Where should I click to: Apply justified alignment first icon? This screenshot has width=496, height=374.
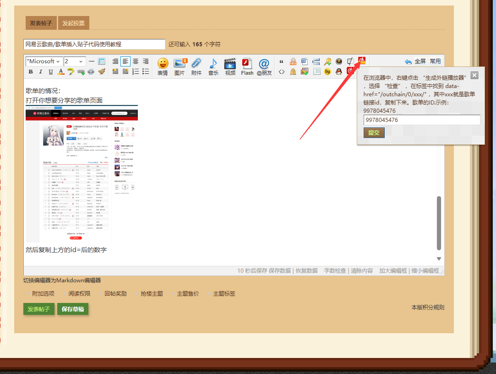coord(115,61)
